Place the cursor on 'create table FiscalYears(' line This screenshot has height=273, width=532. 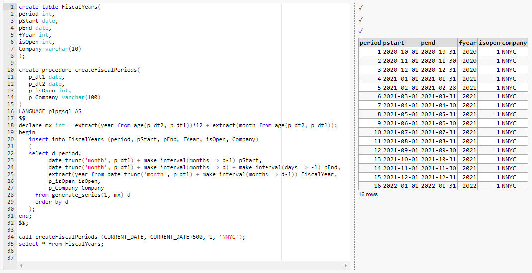pyautogui.click(x=60, y=7)
